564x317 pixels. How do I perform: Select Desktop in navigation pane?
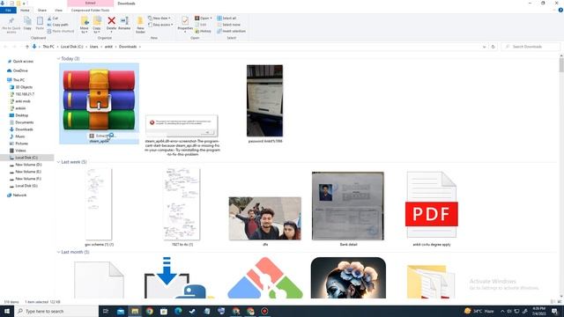(x=21, y=115)
